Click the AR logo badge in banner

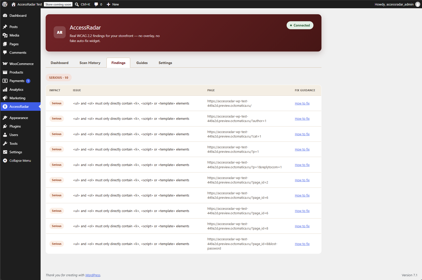(x=60, y=32)
